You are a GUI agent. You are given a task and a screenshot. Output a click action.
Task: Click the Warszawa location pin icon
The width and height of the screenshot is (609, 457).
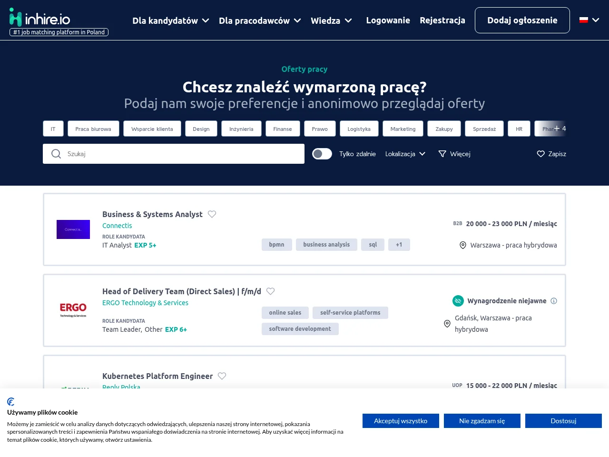click(463, 245)
